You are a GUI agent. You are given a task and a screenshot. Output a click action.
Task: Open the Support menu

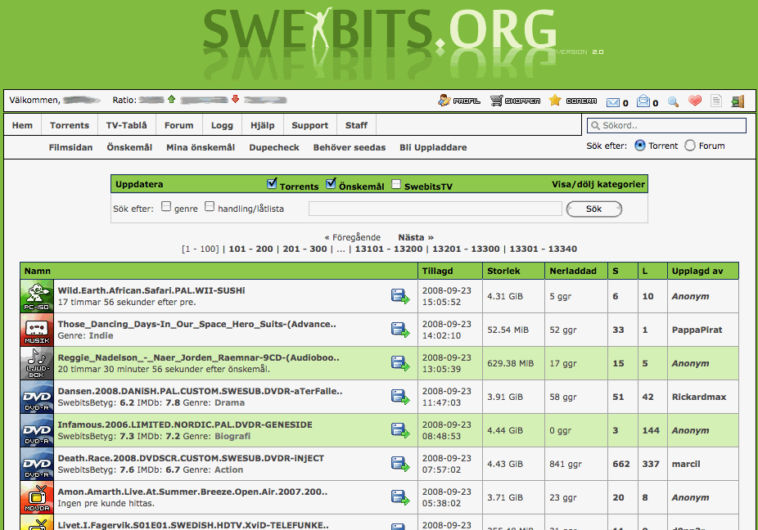310,125
